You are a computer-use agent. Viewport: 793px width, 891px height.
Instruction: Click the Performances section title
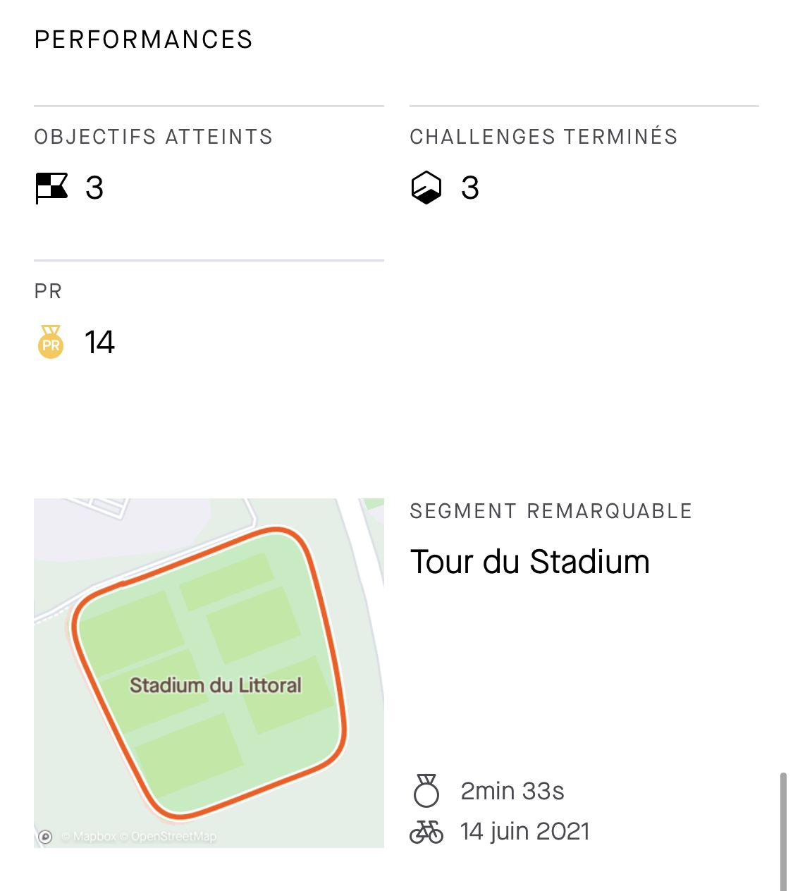(144, 40)
